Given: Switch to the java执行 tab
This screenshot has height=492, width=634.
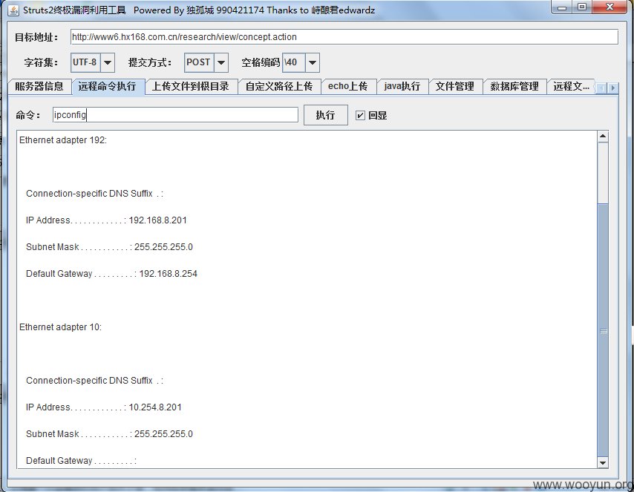Looking at the screenshot, I should point(402,87).
